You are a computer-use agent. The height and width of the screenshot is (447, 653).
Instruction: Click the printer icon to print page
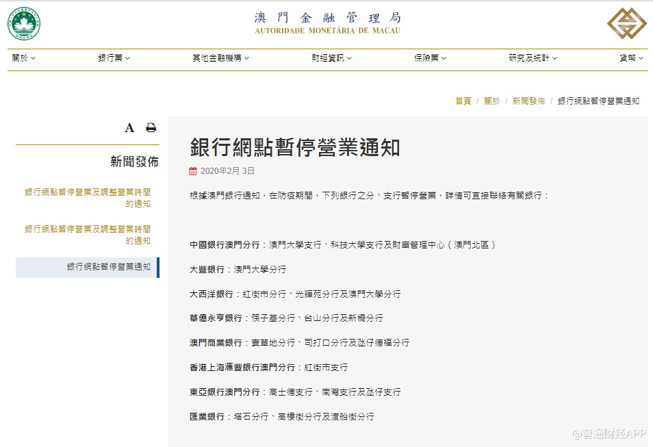click(x=151, y=127)
